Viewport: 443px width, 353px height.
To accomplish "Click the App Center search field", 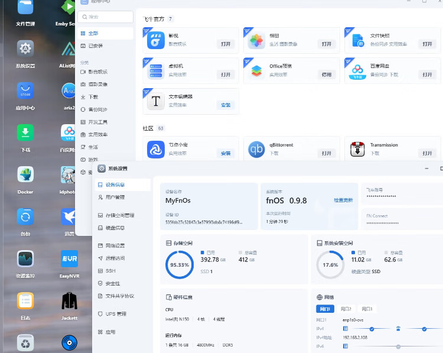I will tap(105, 18).
